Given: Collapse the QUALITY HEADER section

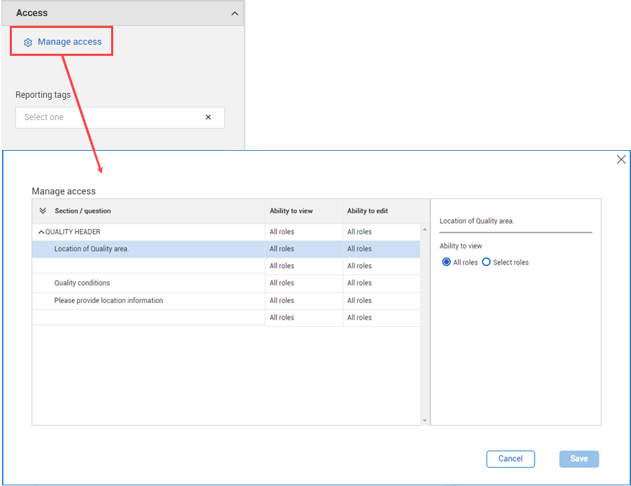Looking at the screenshot, I should pos(41,232).
